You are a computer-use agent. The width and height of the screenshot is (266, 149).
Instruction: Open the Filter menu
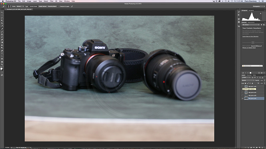[x=52, y=1]
